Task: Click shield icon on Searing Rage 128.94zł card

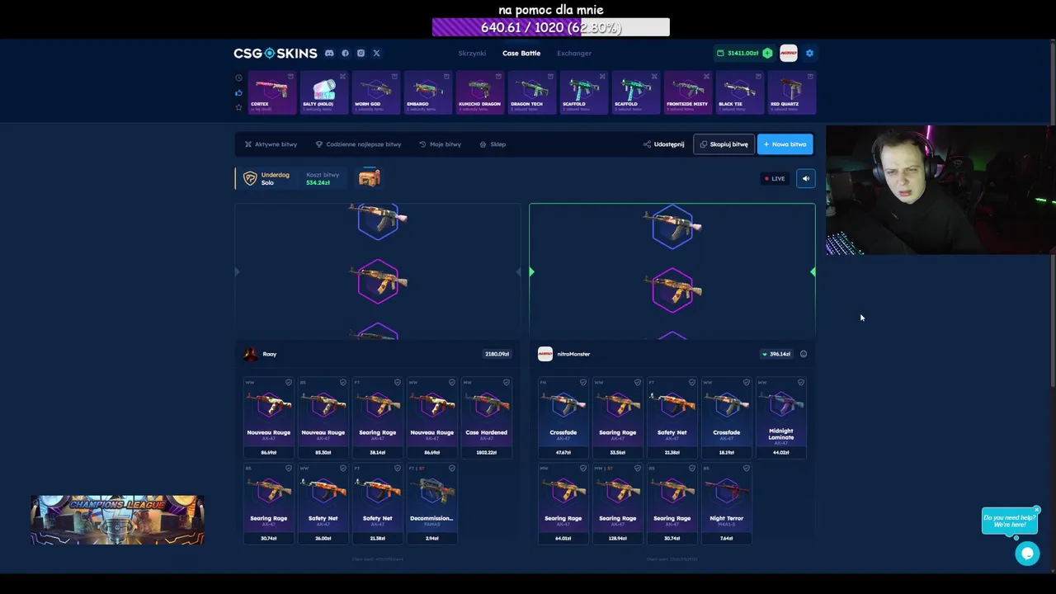Action: click(x=637, y=469)
